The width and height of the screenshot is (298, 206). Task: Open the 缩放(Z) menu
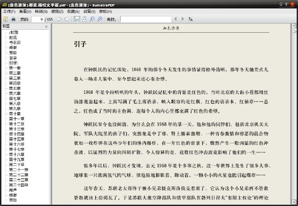57,11
